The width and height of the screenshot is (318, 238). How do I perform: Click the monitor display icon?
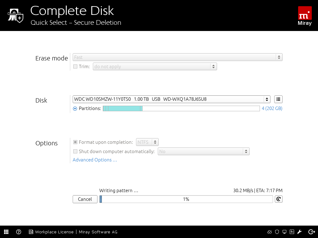coord(284,232)
